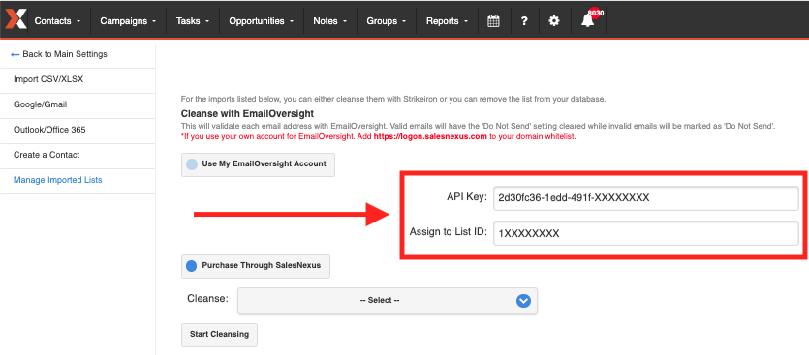Open the Groups menu

[x=387, y=21]
